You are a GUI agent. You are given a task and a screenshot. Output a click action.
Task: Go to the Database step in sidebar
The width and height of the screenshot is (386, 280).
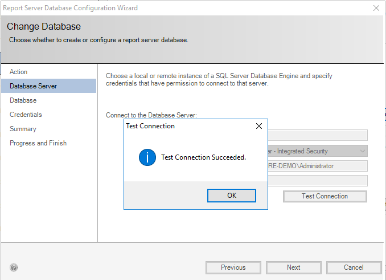tap(23, 100)
